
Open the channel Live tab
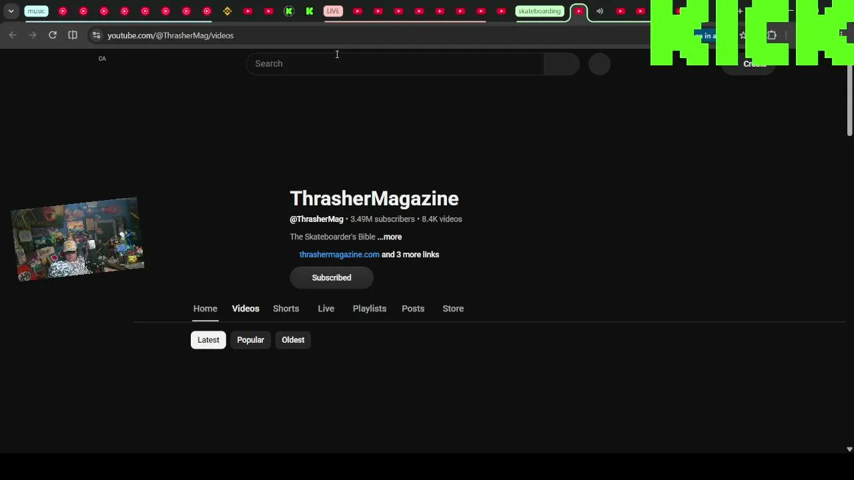click(x=326, y=309)
